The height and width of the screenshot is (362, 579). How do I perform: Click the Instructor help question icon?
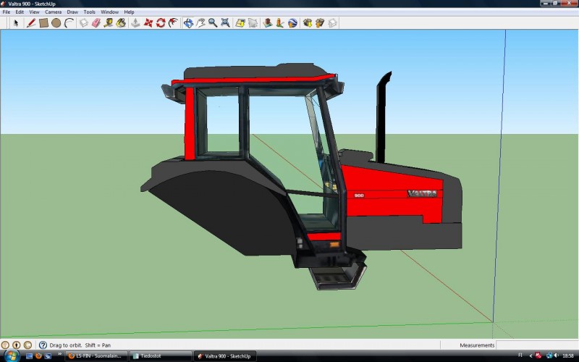[x=43, y=345]
